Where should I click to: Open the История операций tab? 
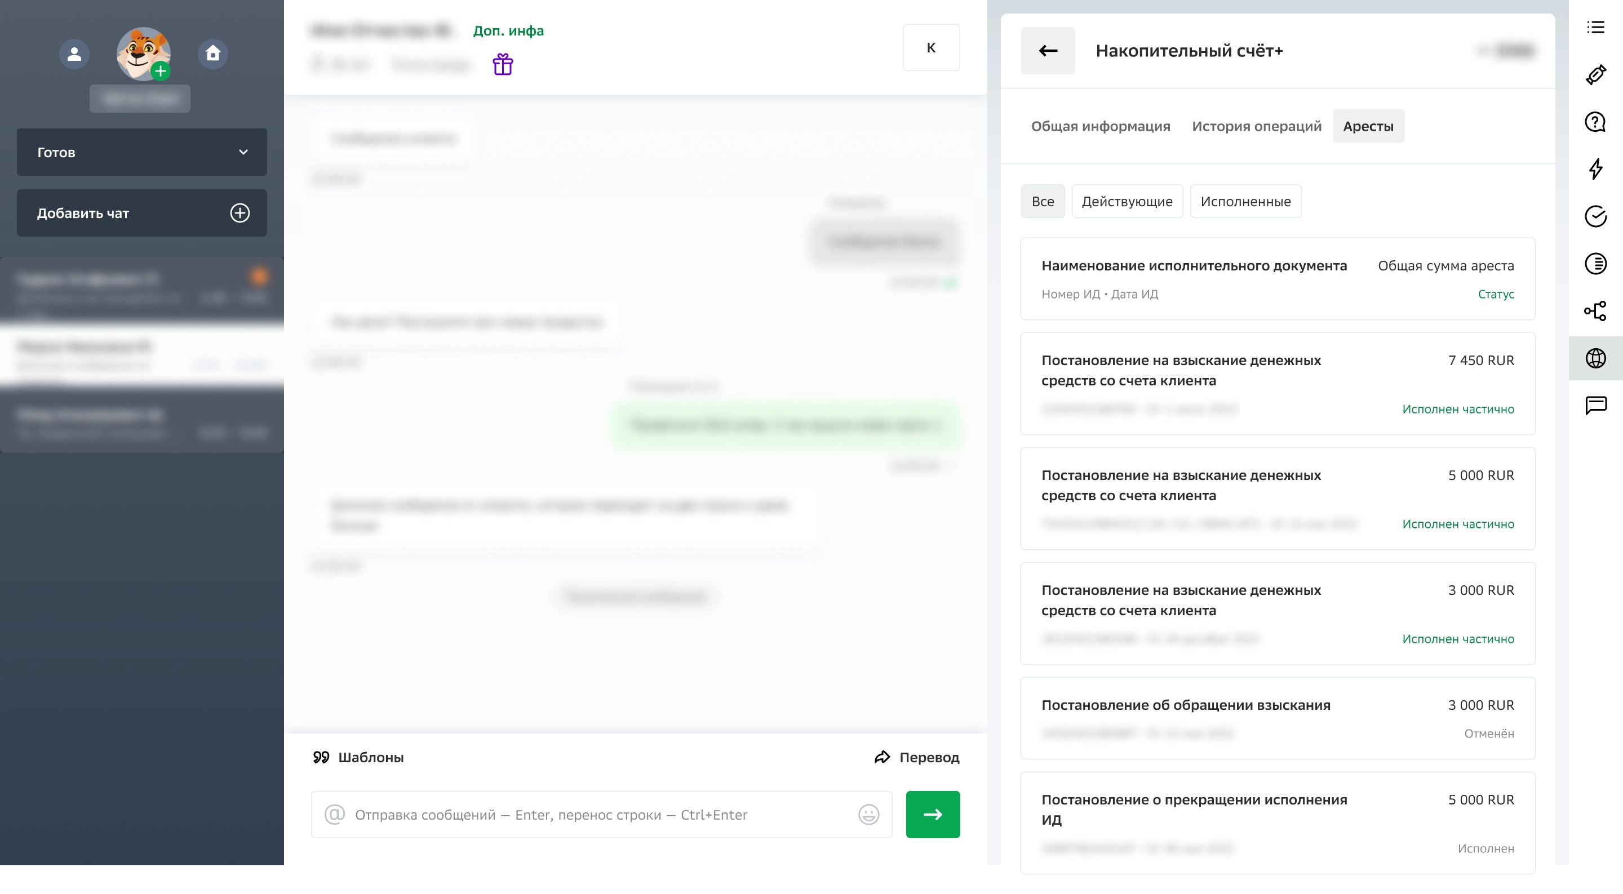point(1256,126)
